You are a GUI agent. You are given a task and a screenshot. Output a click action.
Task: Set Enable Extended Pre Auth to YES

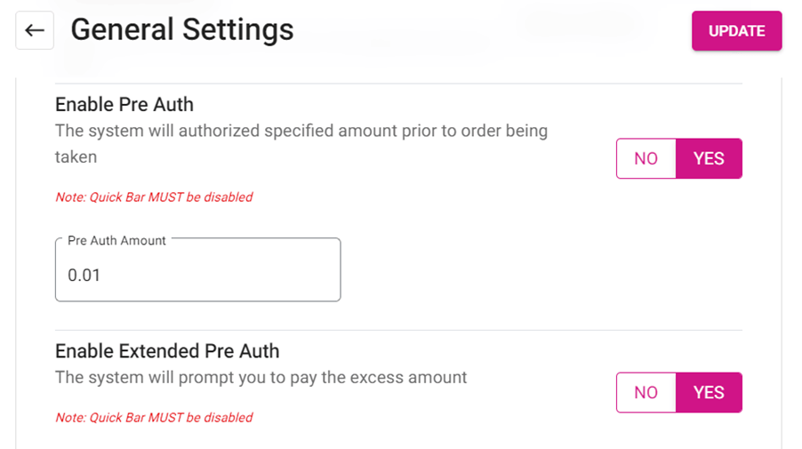coord(709,393)
